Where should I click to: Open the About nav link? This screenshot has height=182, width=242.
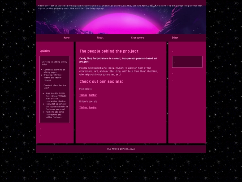(100, 38)
